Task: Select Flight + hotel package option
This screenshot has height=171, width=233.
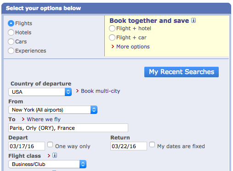Action: tap(112, 28)
